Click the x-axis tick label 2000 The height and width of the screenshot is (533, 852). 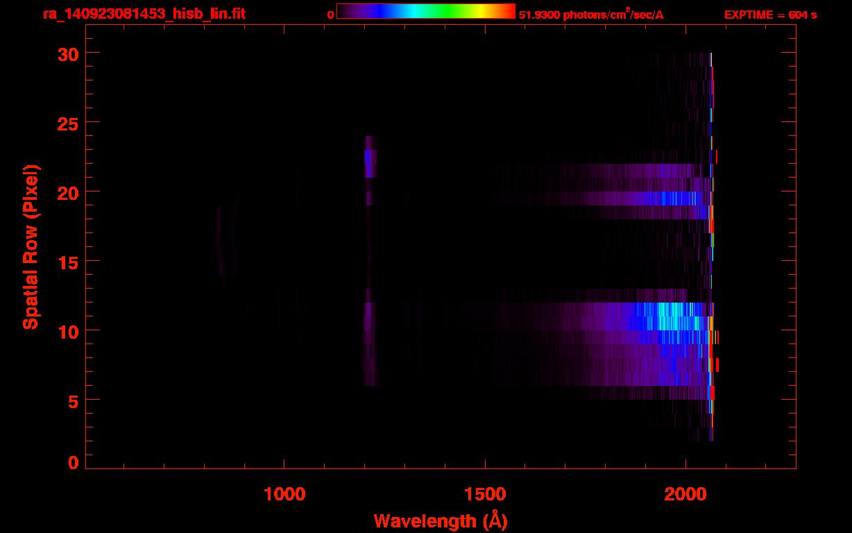685,493
